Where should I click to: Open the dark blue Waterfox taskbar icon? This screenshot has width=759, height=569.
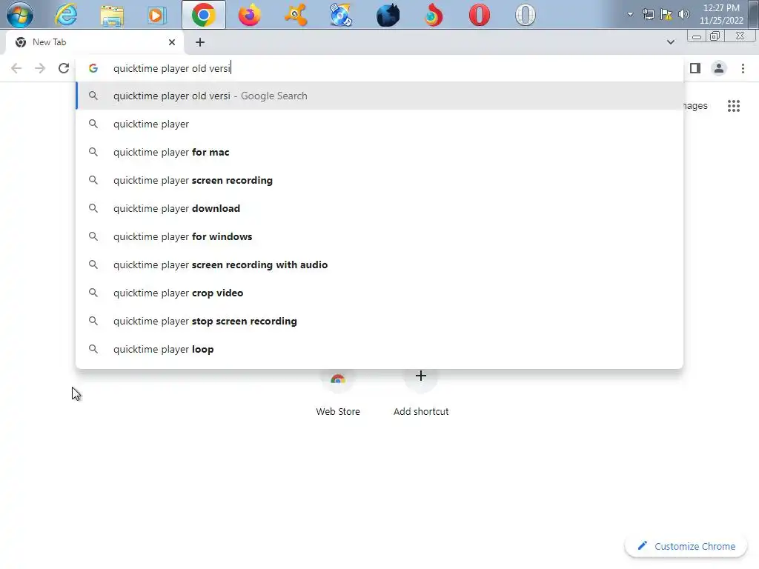[388, 15]
